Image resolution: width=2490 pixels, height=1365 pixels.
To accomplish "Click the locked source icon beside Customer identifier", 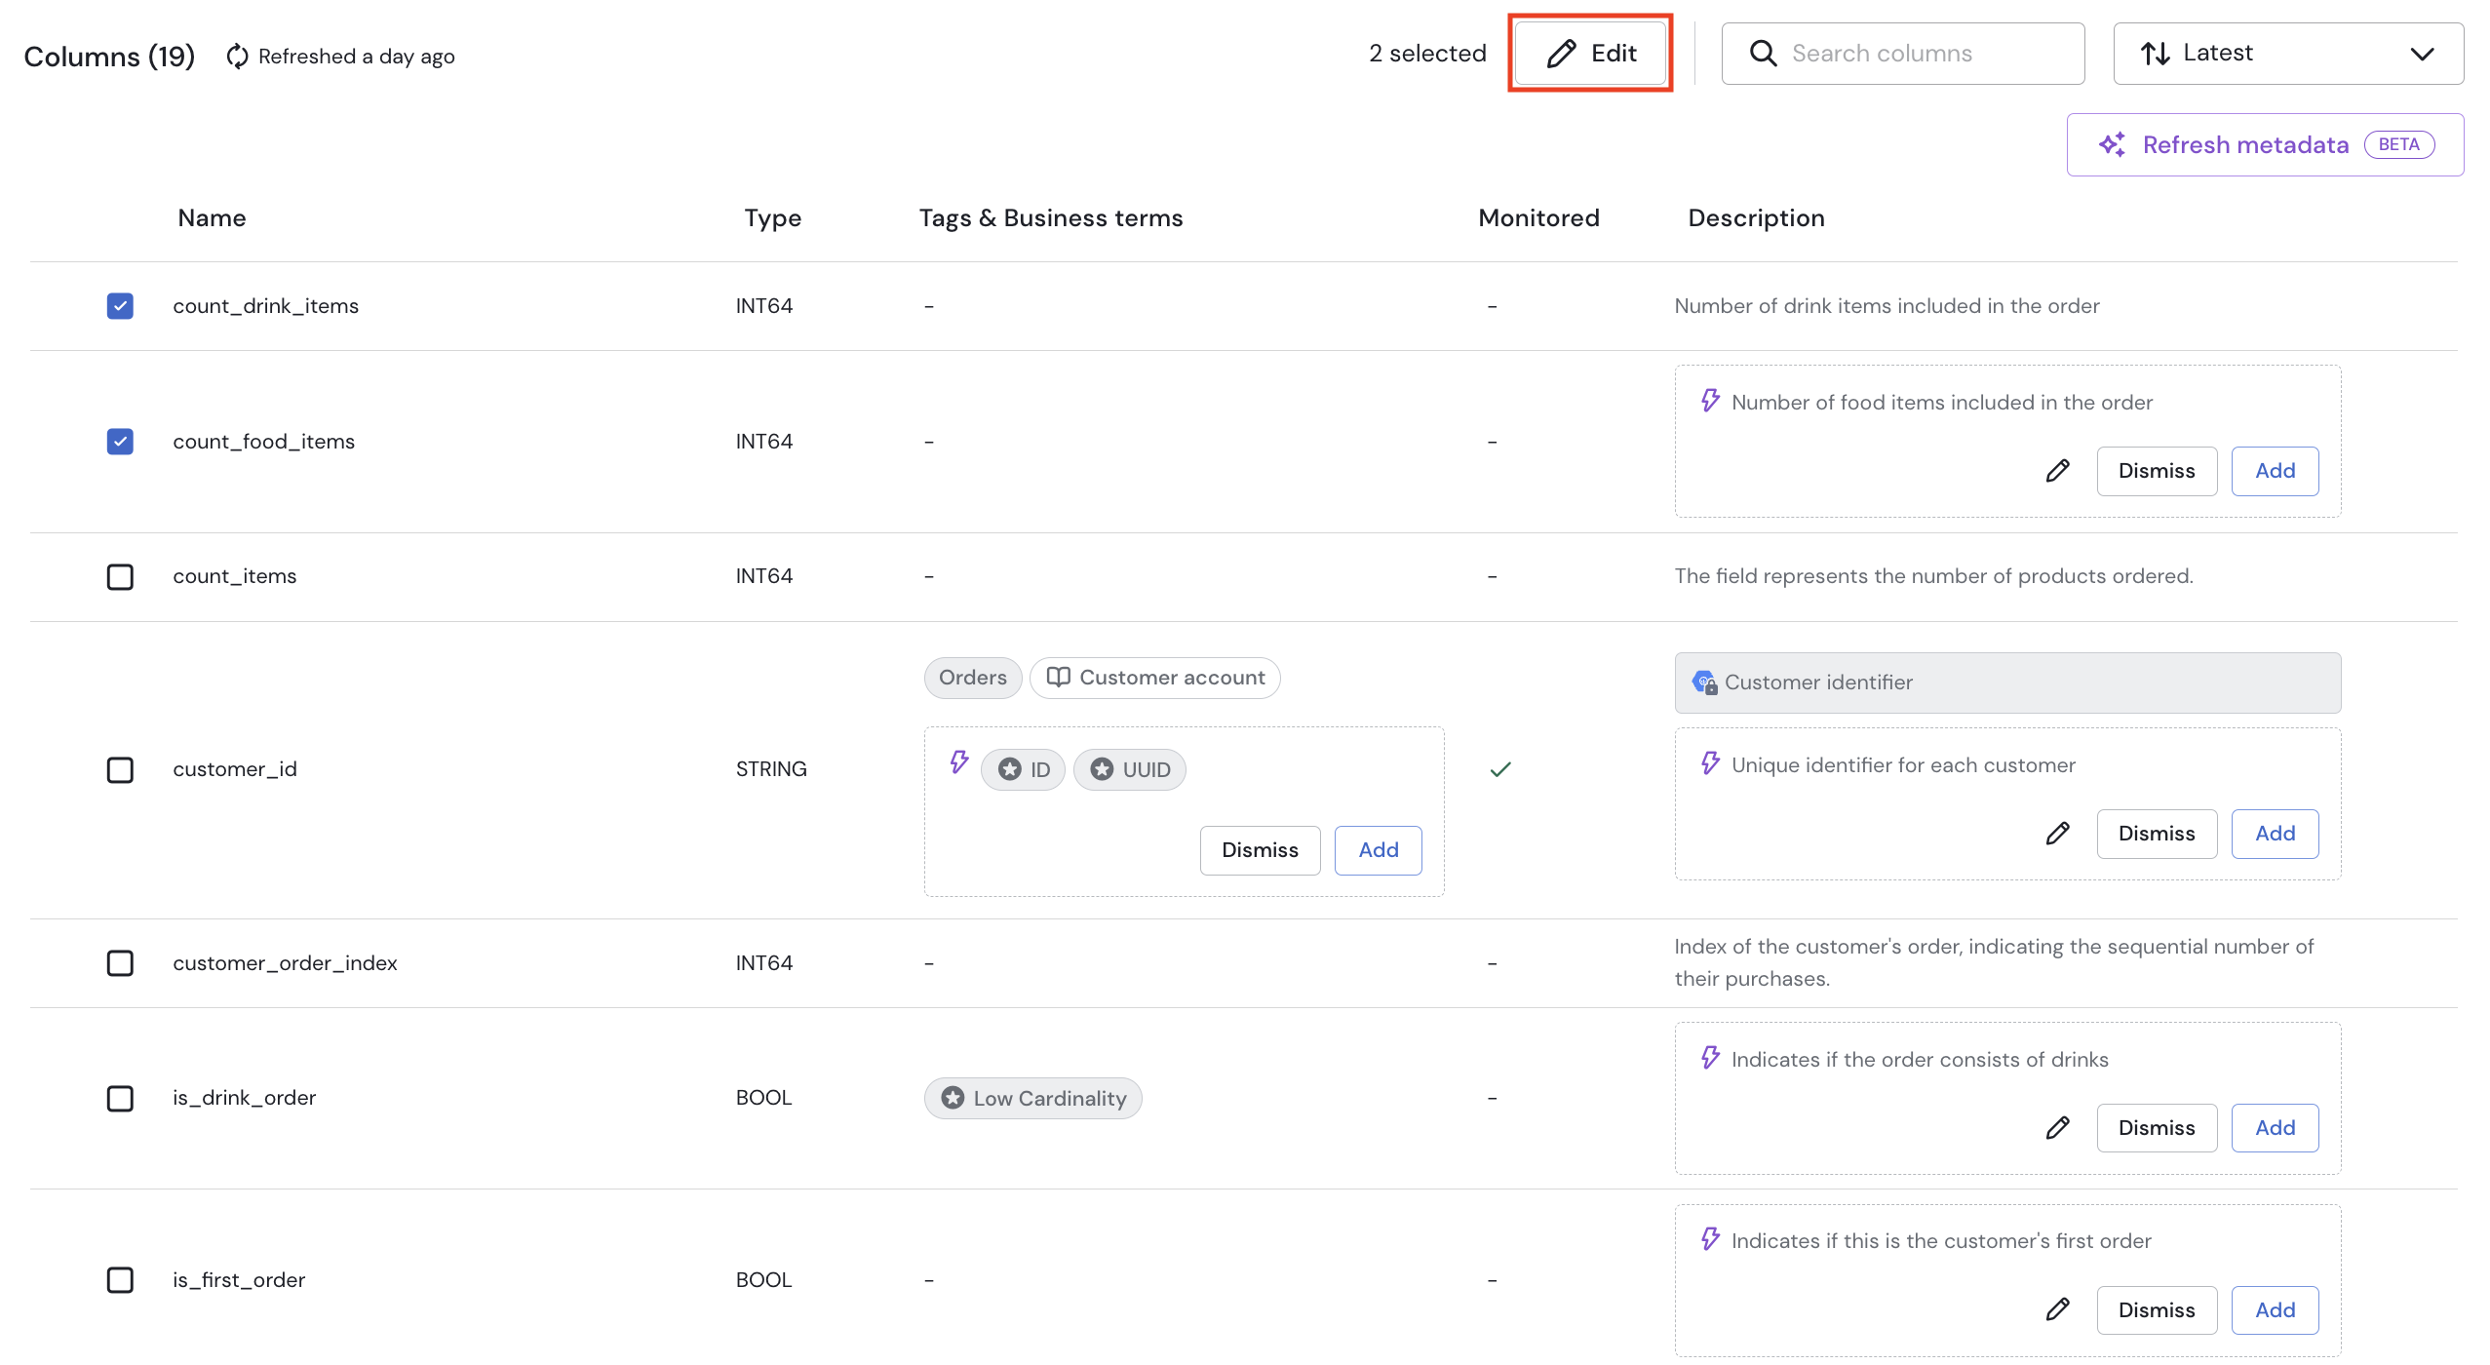I will (1704, 682).
